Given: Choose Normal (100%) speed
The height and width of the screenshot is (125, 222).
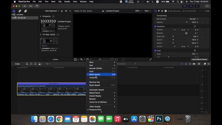Looking at the screenshot, I should click(x=102, y=68).
